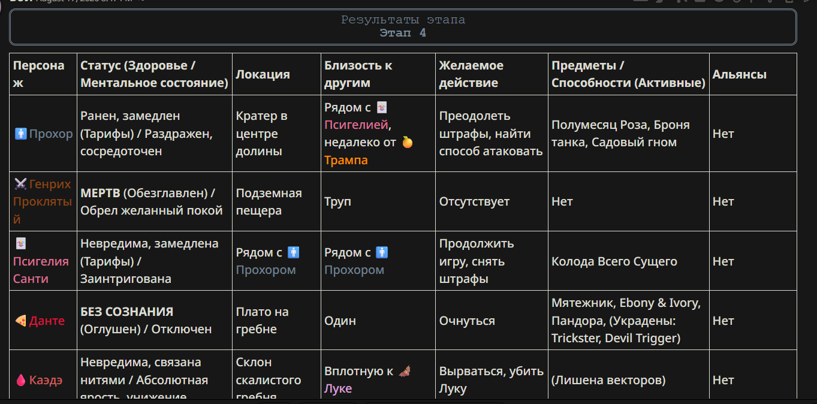Click the card emoji after 'Рядом с' in Прохор's row

(x=382, y=107)
